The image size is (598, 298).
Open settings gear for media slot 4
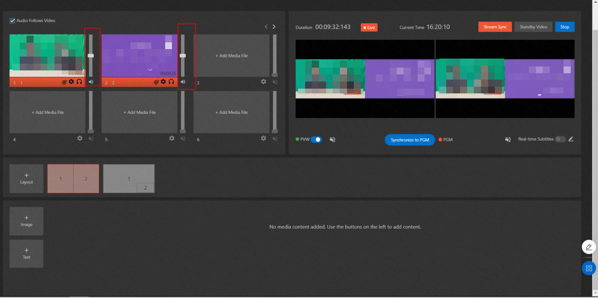(79, 138)
